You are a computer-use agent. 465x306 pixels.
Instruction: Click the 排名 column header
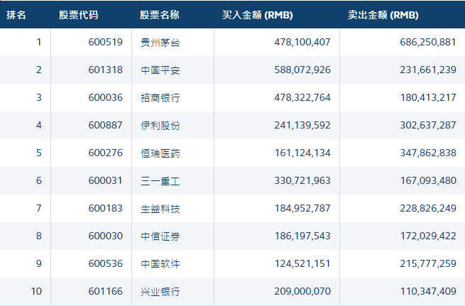pyautogui.click(x=16, y=15)
